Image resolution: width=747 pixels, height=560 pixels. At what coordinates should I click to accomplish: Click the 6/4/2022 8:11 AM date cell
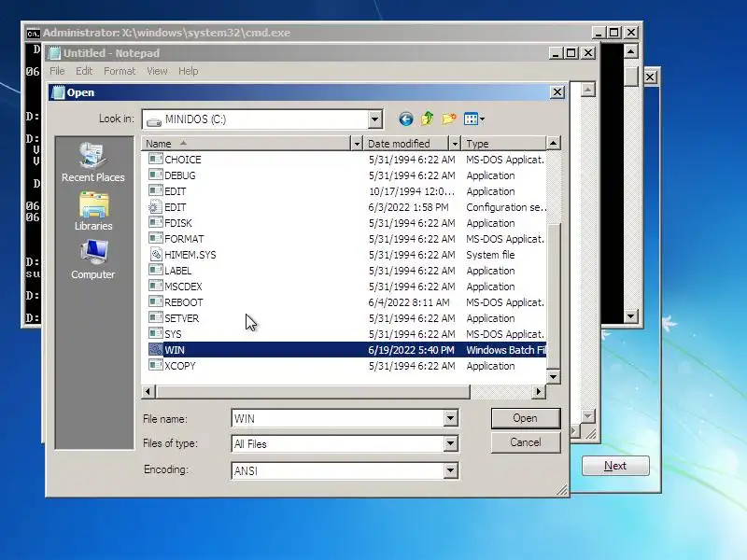409,301
